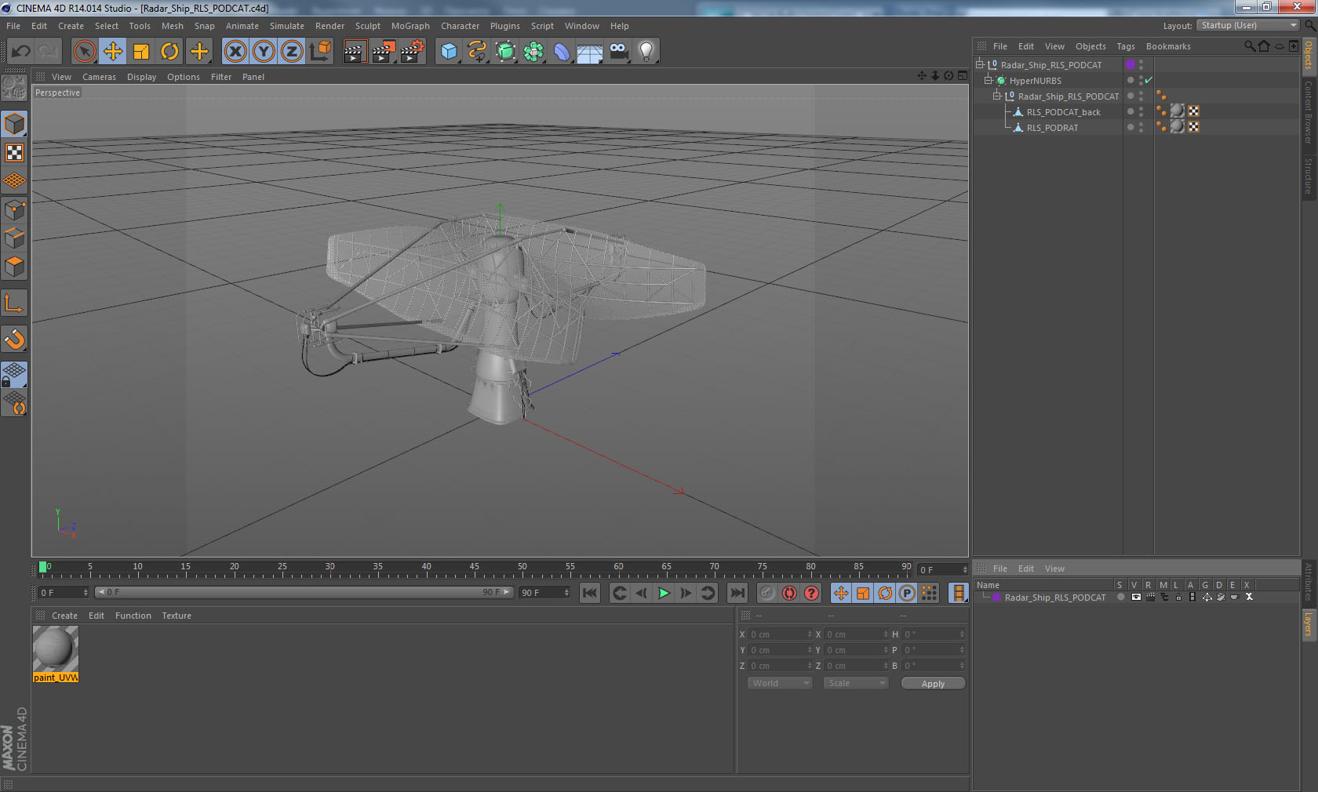Toggle Y-axis lock

264,52
